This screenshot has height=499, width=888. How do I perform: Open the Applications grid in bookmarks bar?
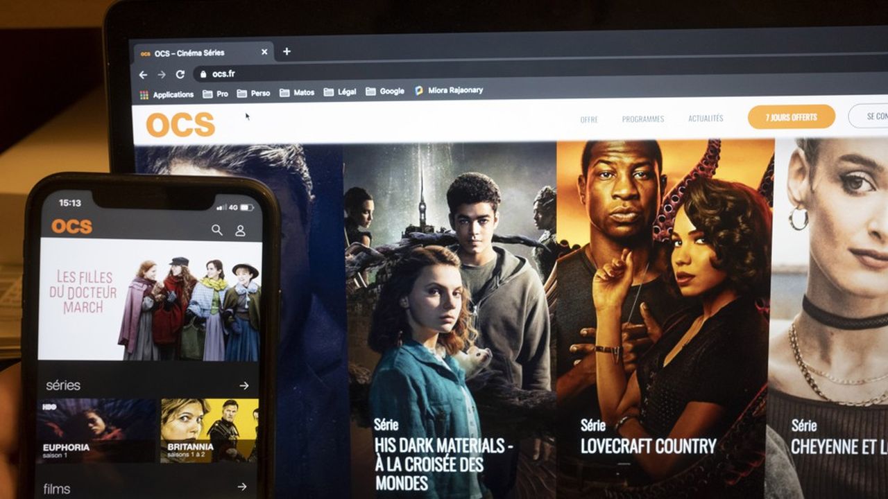166,94
